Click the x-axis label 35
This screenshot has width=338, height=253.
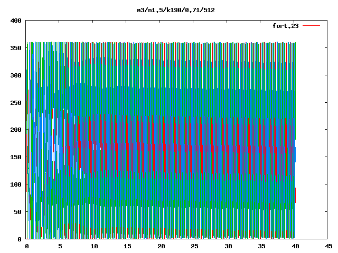tap(261, 246)
